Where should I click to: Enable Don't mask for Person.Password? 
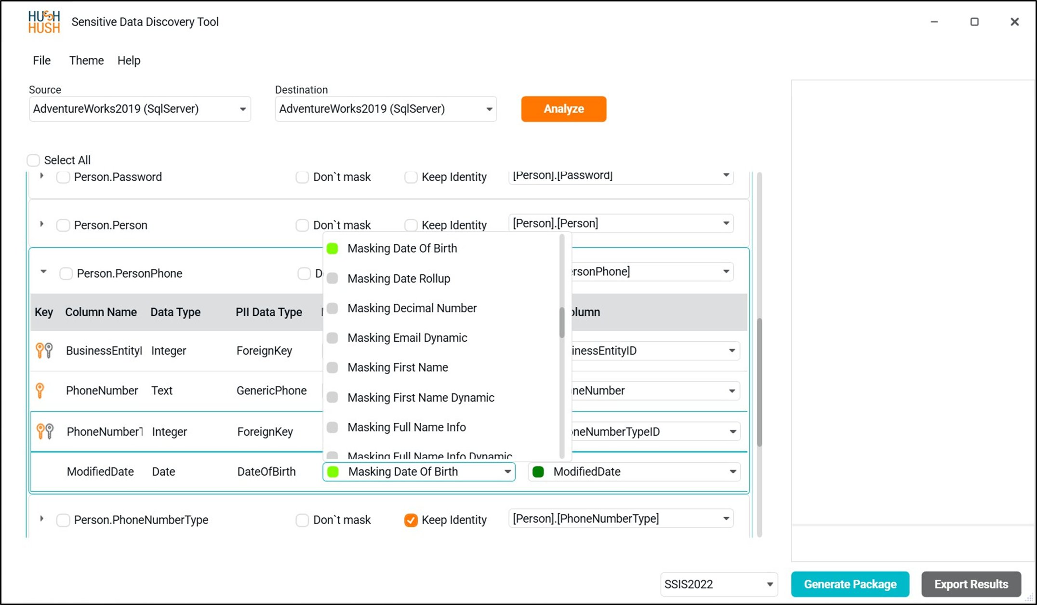point(302,177)
